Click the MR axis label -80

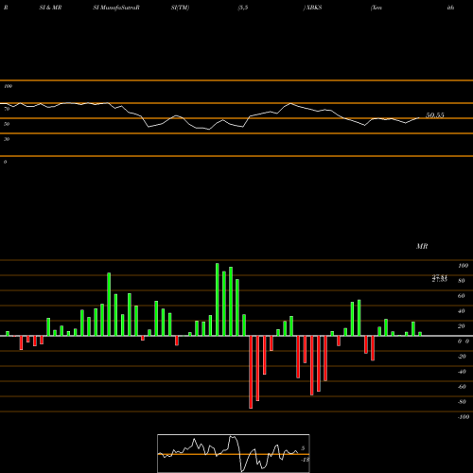462,402
